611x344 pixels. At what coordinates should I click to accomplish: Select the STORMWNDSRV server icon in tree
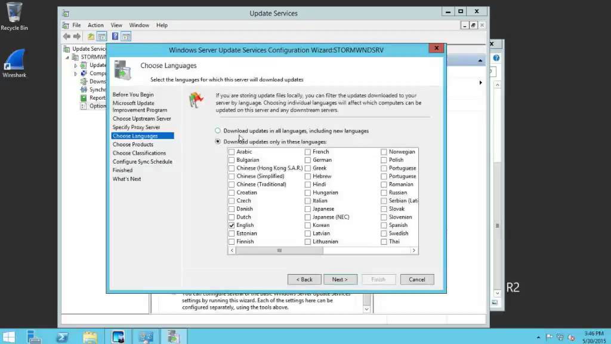pos(75,57)
